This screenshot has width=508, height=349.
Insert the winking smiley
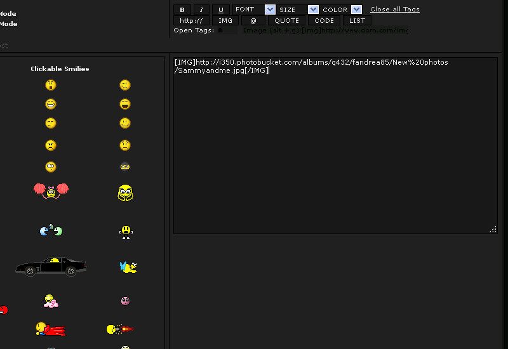pyautogui.click(x=125, y=85)
